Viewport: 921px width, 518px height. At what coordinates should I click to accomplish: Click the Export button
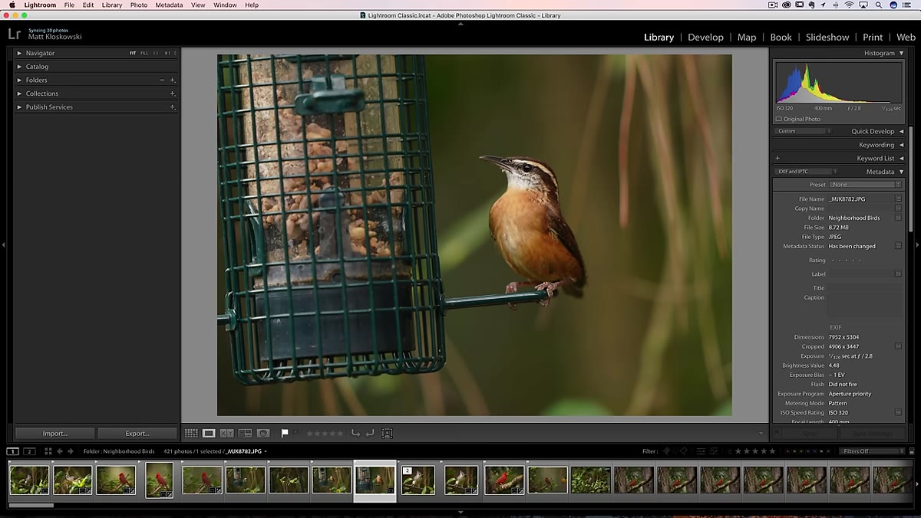pyautogui.click(x=137, y=433)
